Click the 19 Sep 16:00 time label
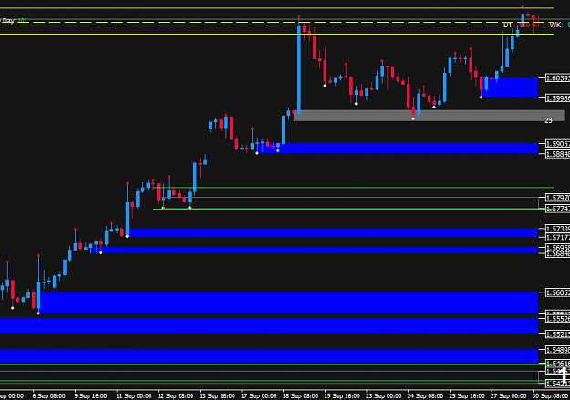This screenshot has height=400, width=570. point(342,395)
